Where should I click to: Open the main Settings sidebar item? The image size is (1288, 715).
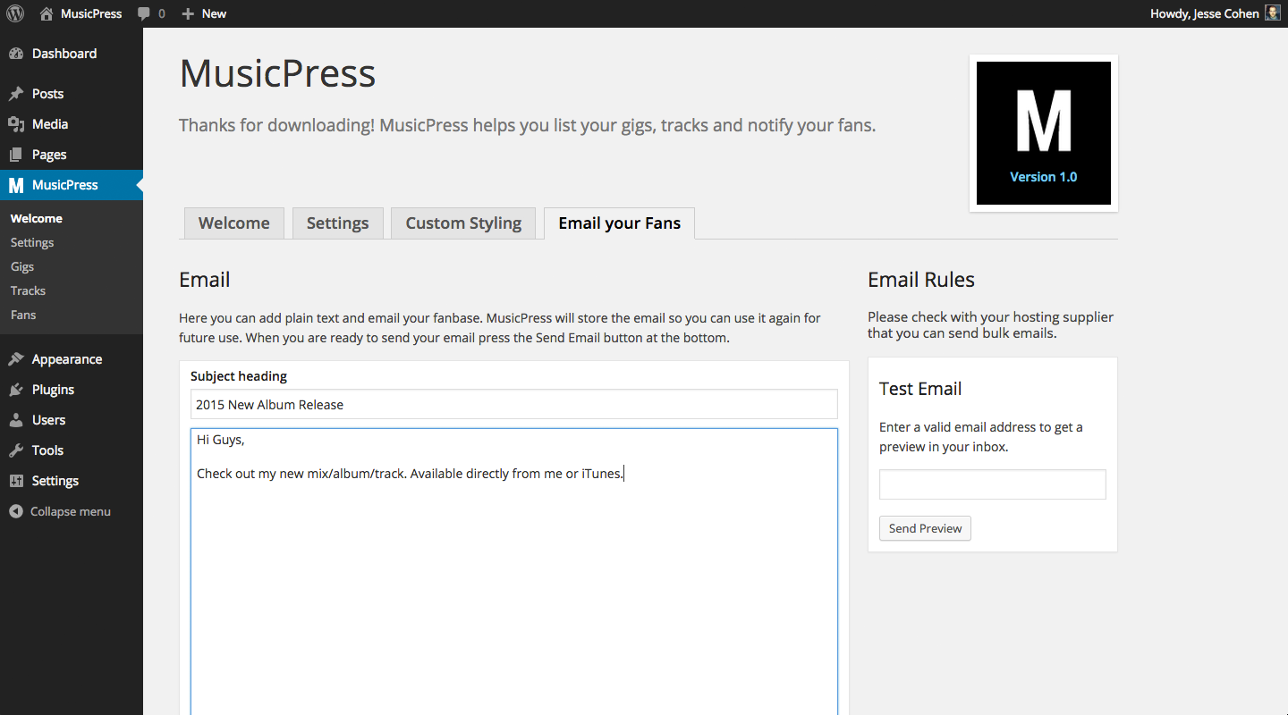72,481
